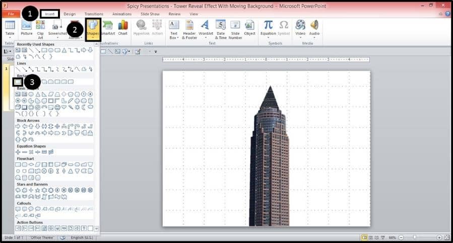453x243 pixels.
Task: Choose the Heart basic shape
Action: (x=64, y=107)
